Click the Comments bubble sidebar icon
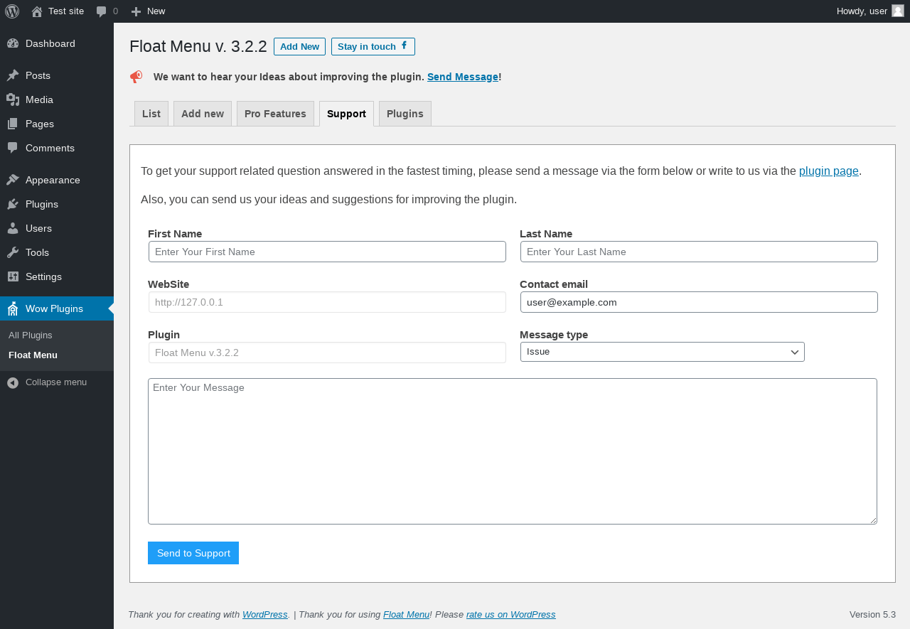Image resolution: width=910 pixels, height=629 pixels. [13, 148]
